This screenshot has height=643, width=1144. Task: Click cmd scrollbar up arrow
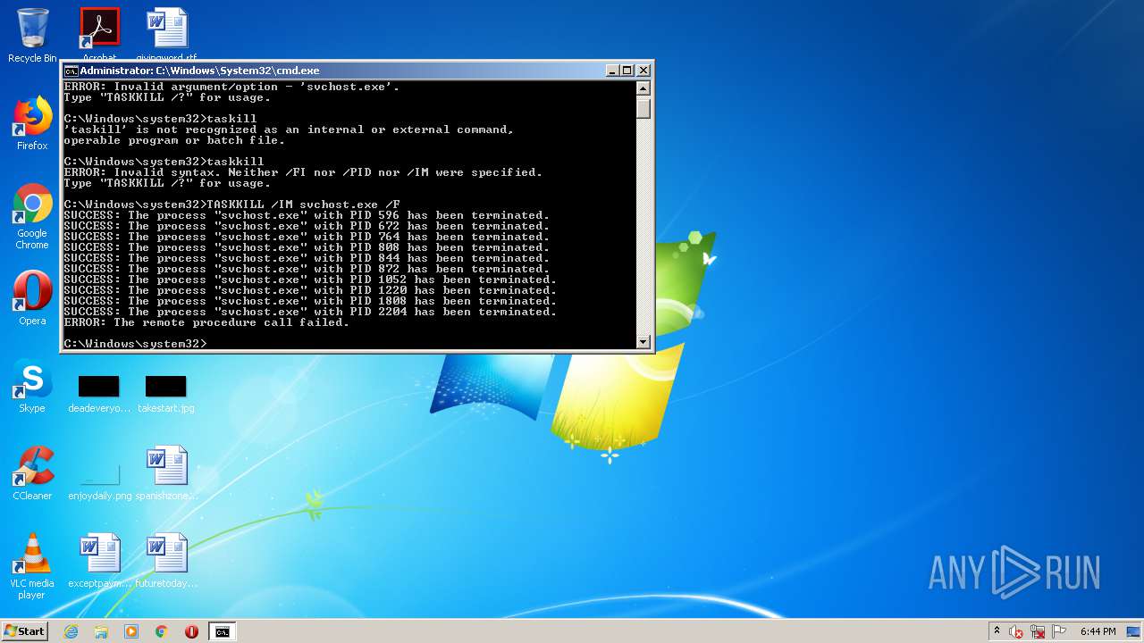click(x=643, y=88)
